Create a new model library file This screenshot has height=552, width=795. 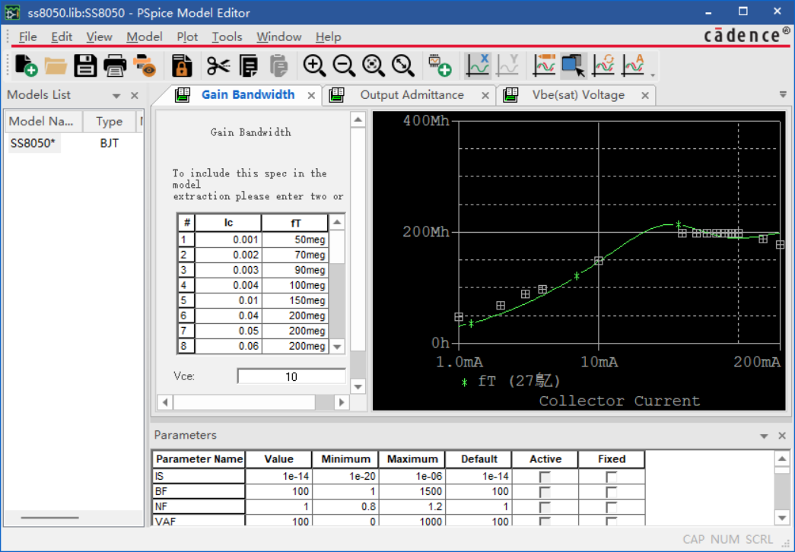point(27,65)
